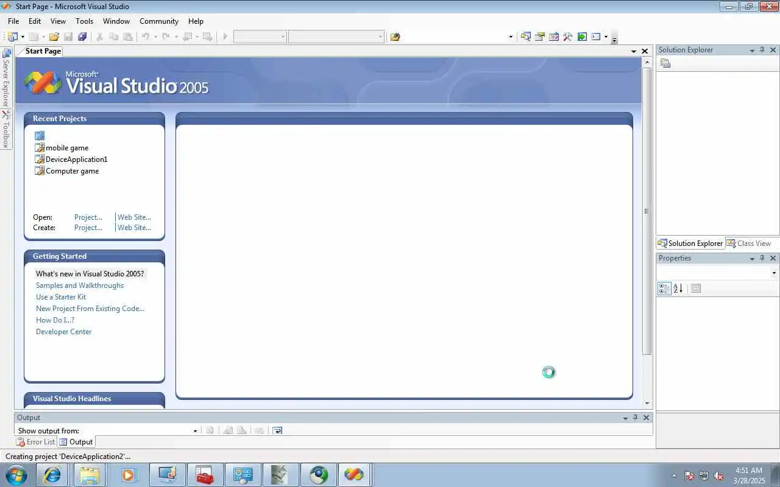Select the Solution Explorer bottom tab
Viewport: 780px width, 487px height.
coord(690,243)
